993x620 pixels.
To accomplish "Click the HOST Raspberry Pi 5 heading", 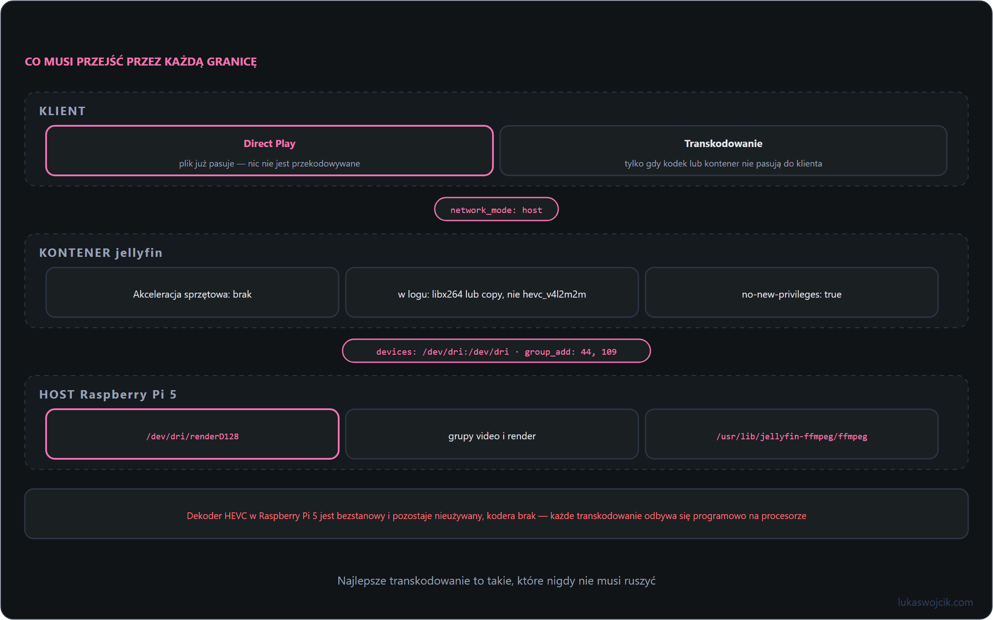I will click(108, 395).
